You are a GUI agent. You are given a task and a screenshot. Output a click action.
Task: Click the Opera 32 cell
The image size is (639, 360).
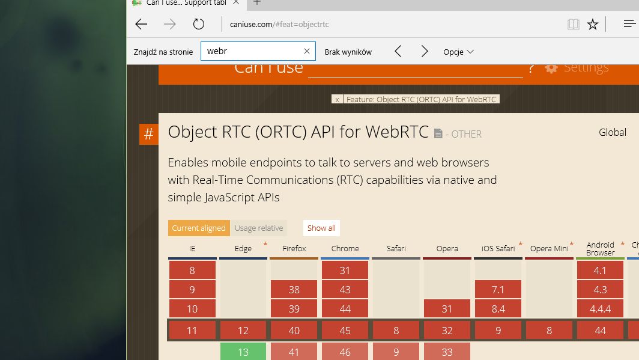[x=447, y=330]
